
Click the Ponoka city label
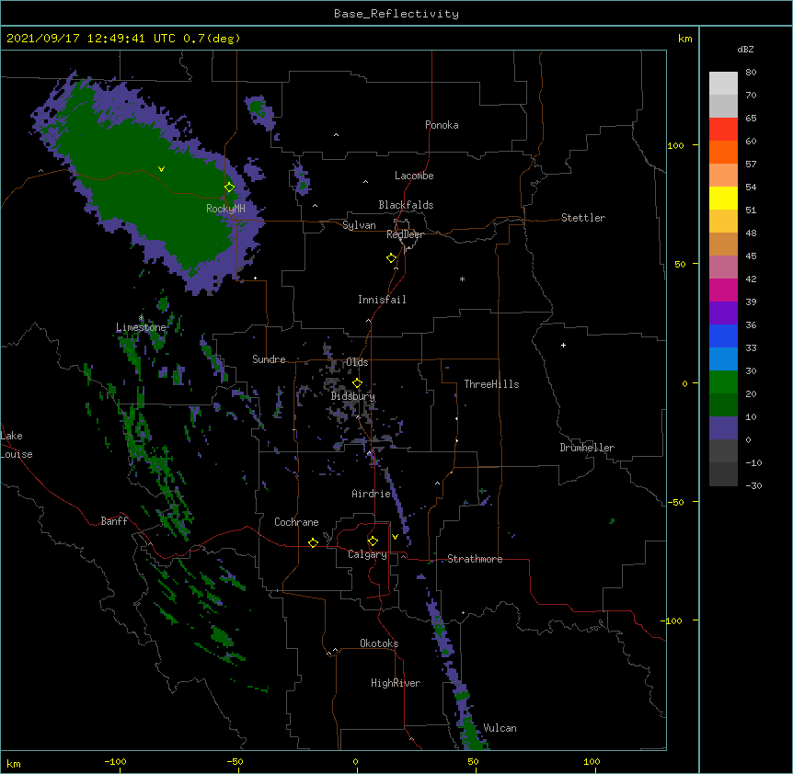pyautogui.click(x=442, y=125)
